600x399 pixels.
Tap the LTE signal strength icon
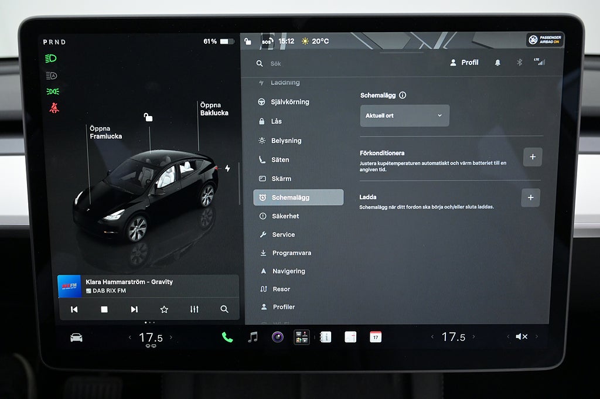tap(540, 61)
